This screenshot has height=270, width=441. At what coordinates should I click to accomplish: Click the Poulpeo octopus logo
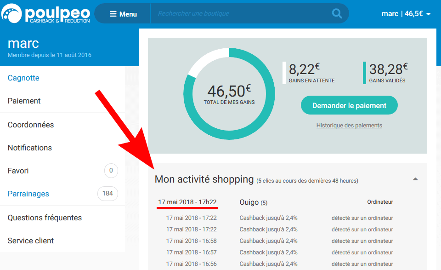pyautogui.click(x=11, y=13)
